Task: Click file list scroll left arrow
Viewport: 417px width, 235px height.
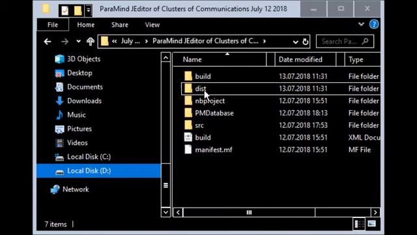Action: pos(178,212)
